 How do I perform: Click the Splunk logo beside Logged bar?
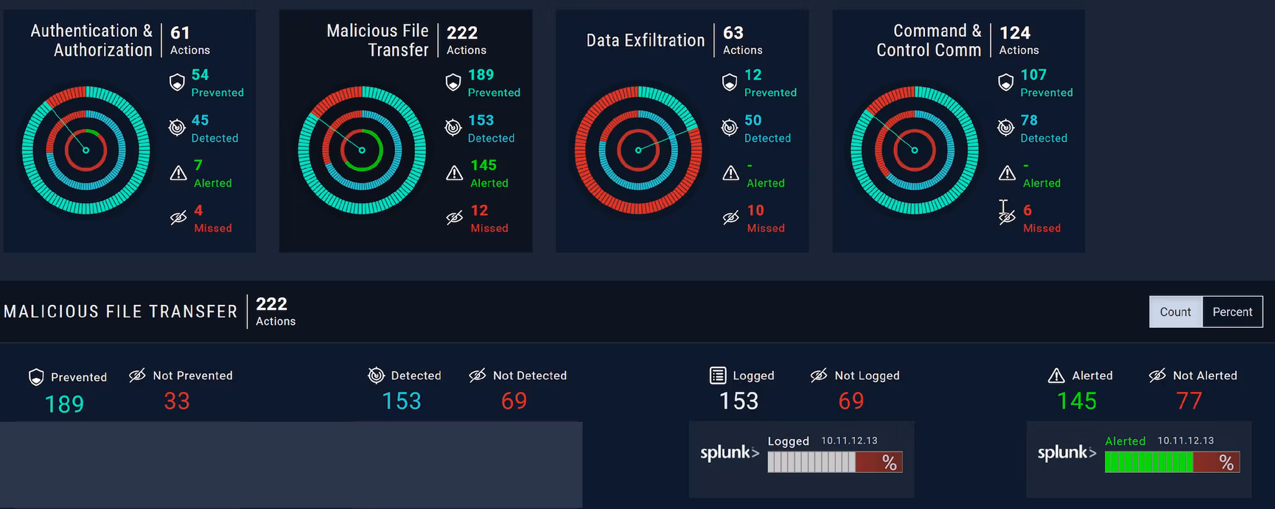click(x=730, y=452)
